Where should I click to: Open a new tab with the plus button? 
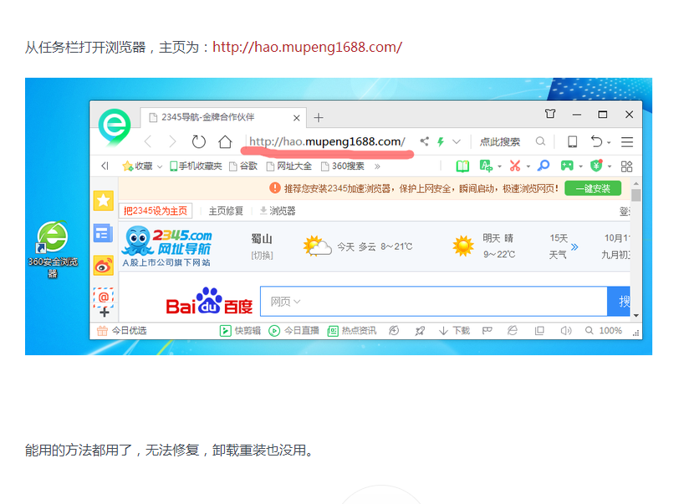319,118
